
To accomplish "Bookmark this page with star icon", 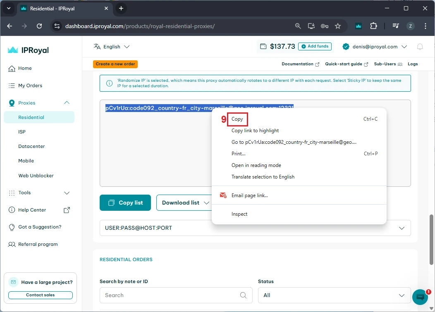I will tap(338, 26).
